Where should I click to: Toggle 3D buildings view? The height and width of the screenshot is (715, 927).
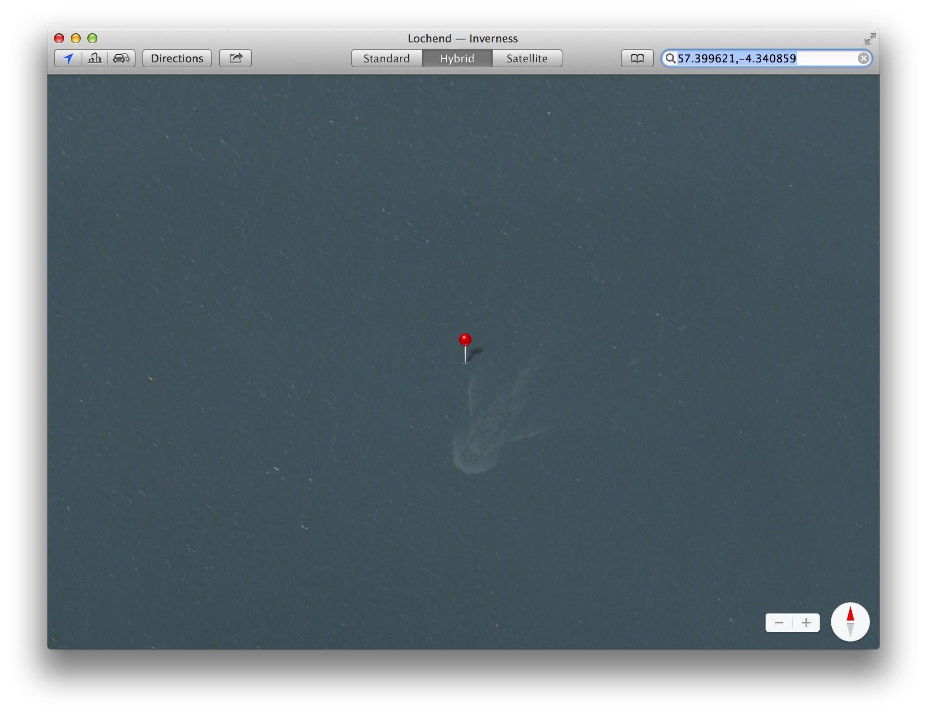point(95,58)
